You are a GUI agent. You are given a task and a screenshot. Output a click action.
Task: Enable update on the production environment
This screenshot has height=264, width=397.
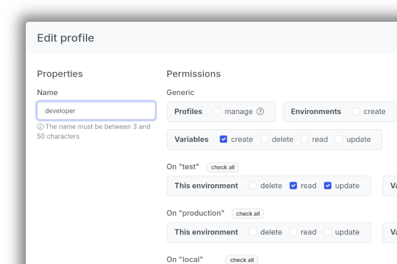[x=328, y=232]
